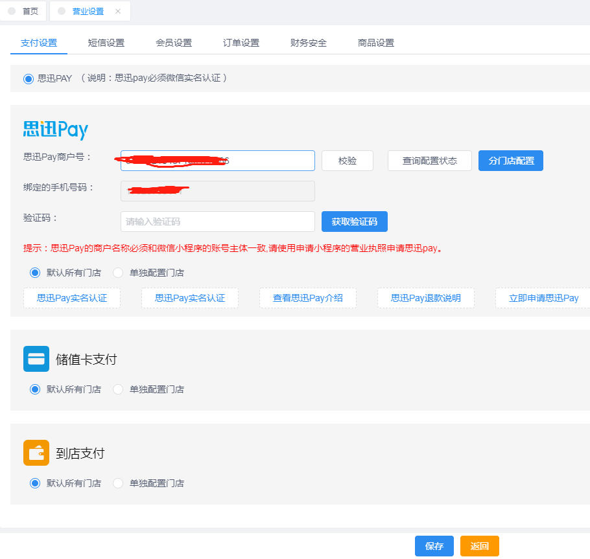The image size is (590, 559).
Task: Focus the 思迅Pay商户号 input field
Action: (x=217, y=161)
